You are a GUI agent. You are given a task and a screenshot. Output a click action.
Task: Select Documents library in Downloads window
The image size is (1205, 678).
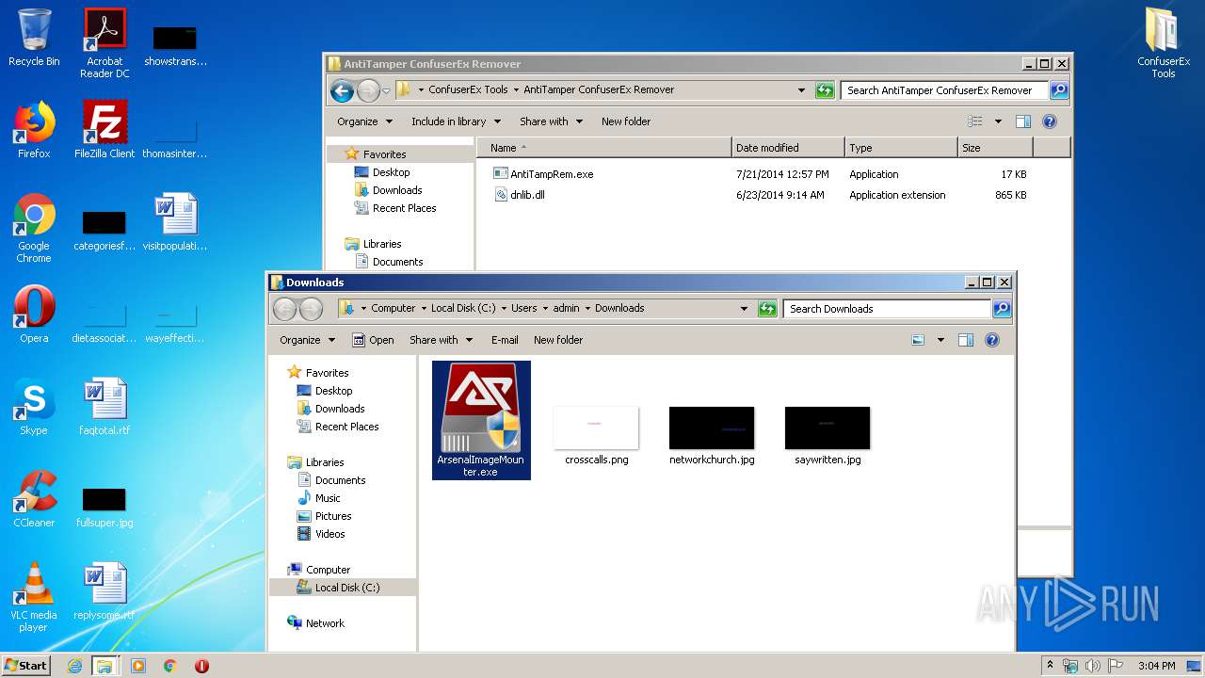(x=330, y=480)
